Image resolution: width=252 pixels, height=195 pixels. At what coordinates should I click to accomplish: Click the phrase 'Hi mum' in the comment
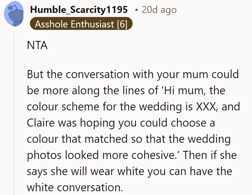(178, 90)
